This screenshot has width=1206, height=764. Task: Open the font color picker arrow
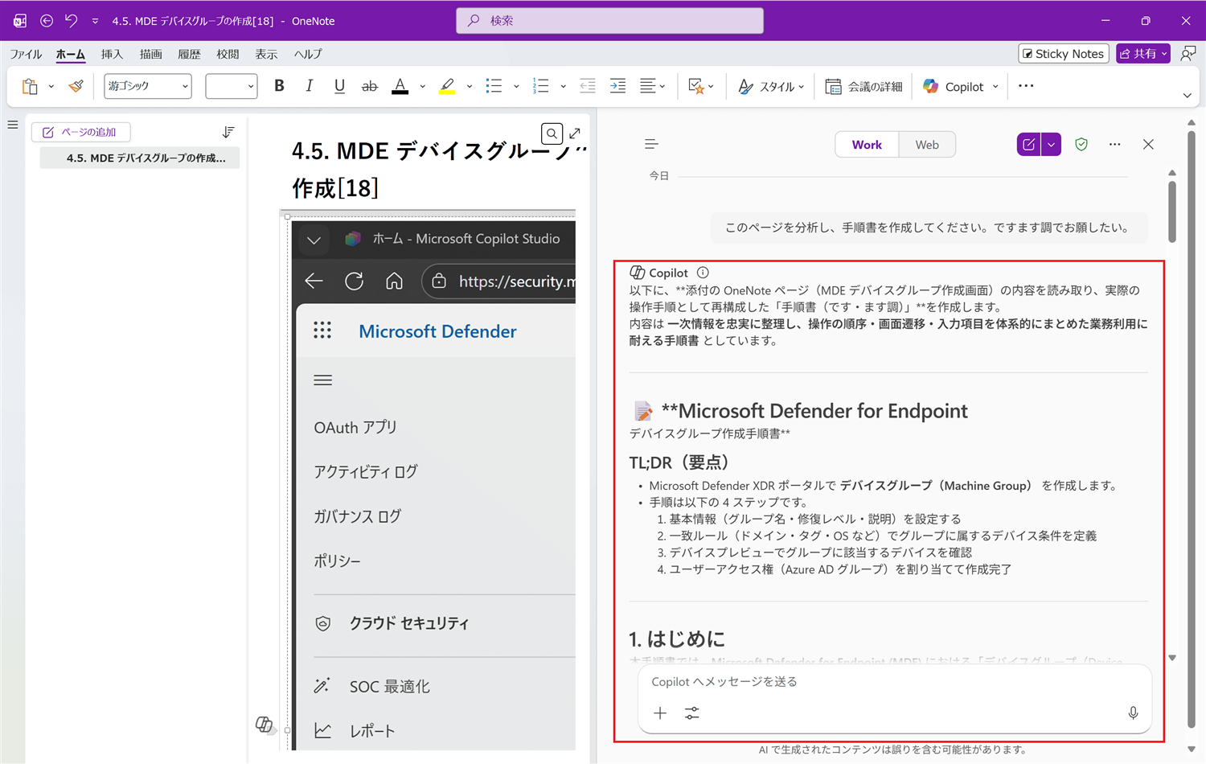tap(422, 86)
